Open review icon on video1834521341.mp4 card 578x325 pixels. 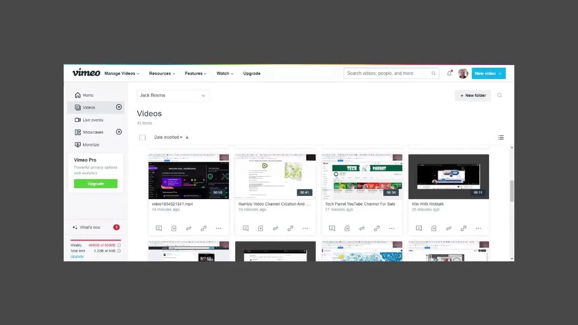tap(159, 228)
